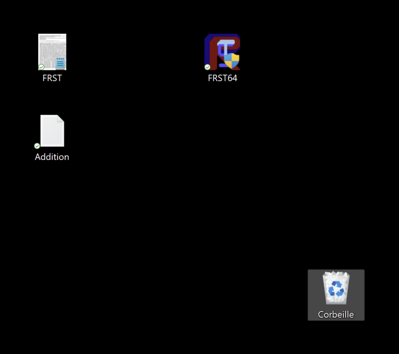Click the "Corbeille" name label
The image size is (399, 354).
pos(336,315)
